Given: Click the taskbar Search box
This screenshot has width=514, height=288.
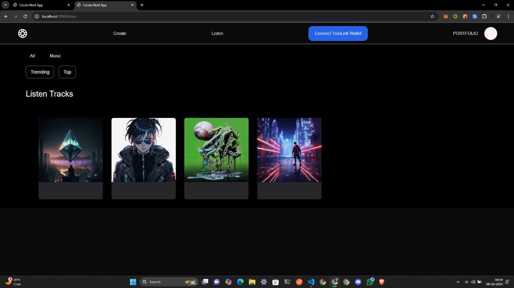Looking at the screenshot, I should (169, 282).
